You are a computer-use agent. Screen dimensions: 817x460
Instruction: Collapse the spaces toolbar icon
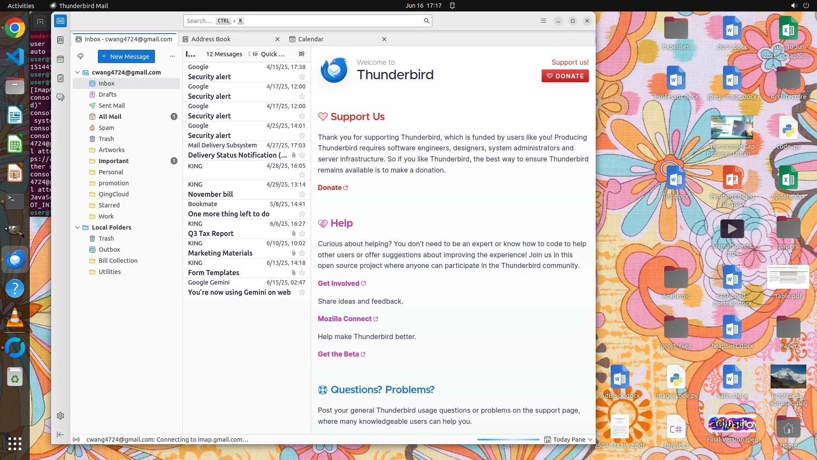(x=60, y=434)
